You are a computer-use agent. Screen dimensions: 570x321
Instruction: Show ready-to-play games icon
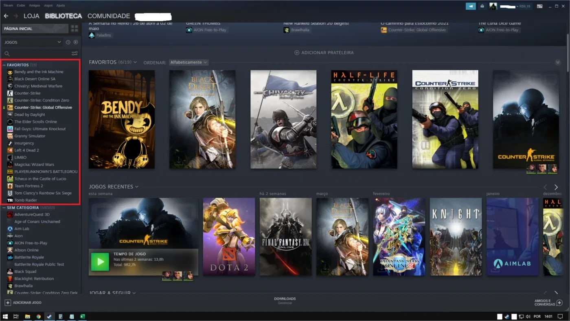coord(75,42)
